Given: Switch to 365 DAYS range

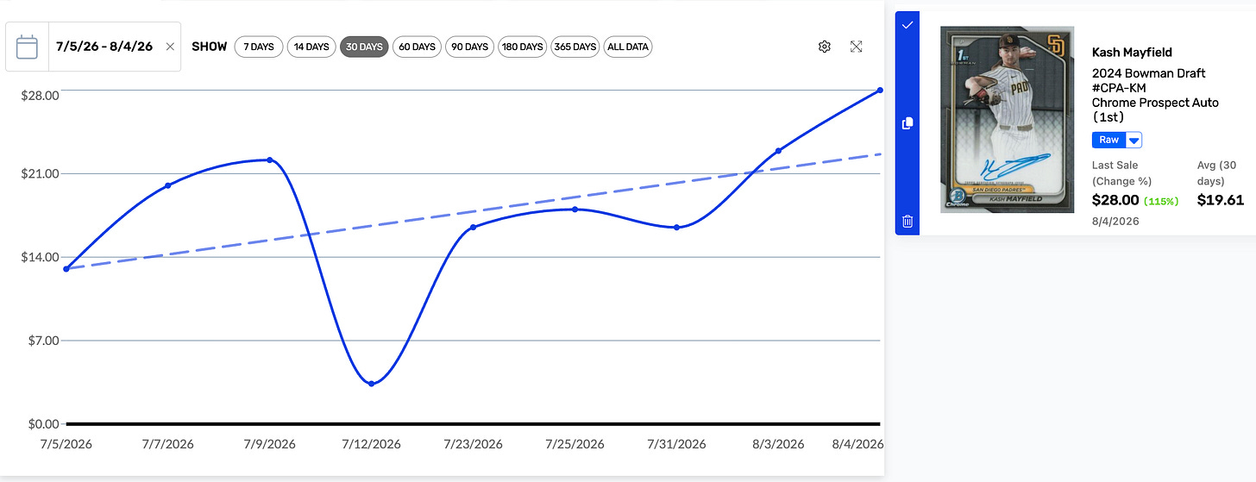Looking at the screenshot, I should pyautogui.click(x=575, y=47).
